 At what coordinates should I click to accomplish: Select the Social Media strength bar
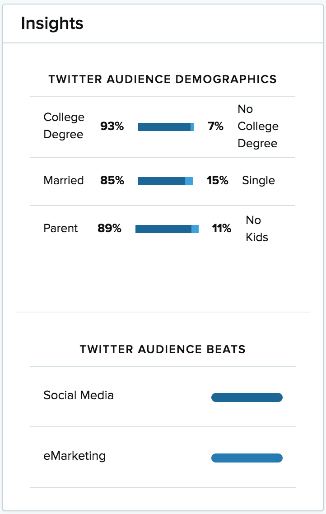tap(247, 397)
